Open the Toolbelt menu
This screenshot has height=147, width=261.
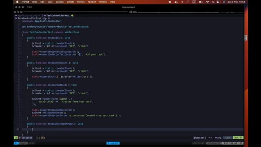coord(92,2)
